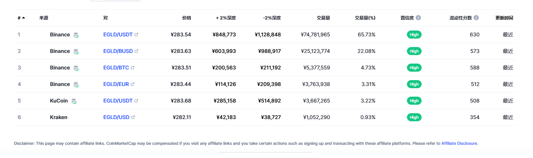Click reserve icon in Binance EGLD/BUSD row
Image resolution: width=533 pixels, height=158 pixels.
pyautogui.click(x=76, y=51)
